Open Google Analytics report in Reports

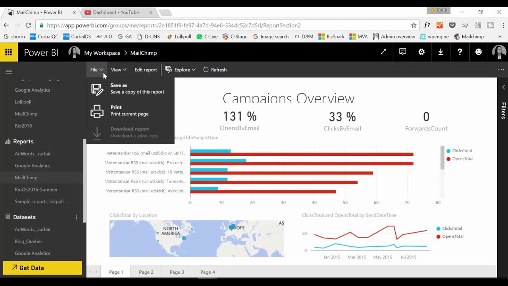click(x=33, y=166)
